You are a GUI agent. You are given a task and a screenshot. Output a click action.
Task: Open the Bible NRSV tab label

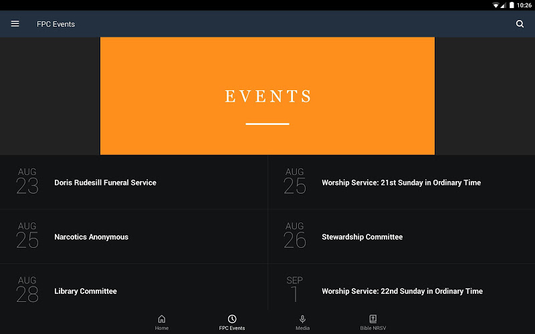pos(373,328)
